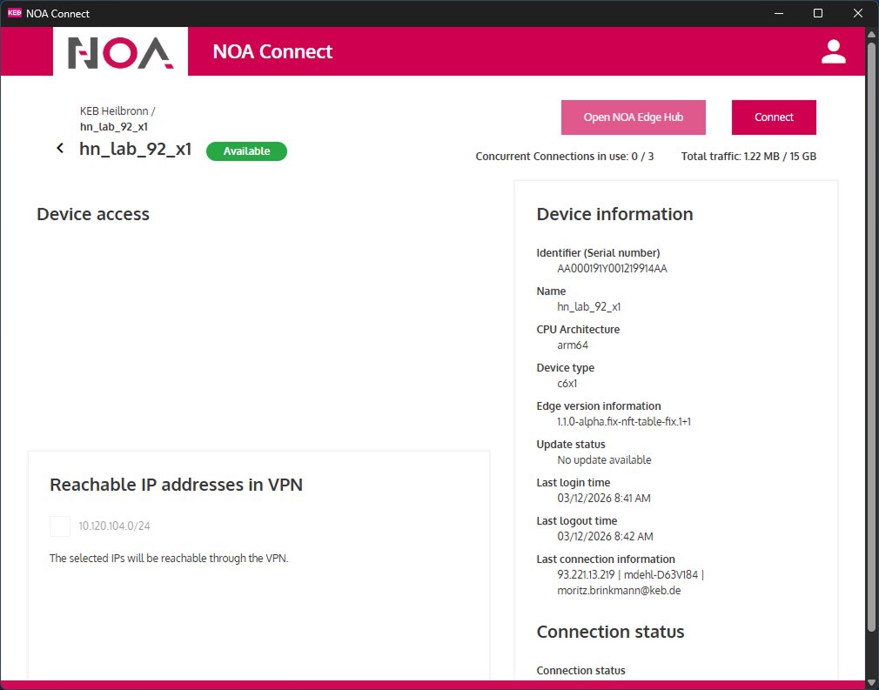Close the NOA Connect window
The height and width of the screenshot is (690, 879).
coord(858,13)
